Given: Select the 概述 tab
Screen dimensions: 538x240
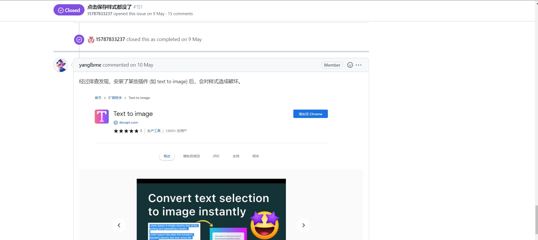Looking at the screenshot, I should point(167,156).
